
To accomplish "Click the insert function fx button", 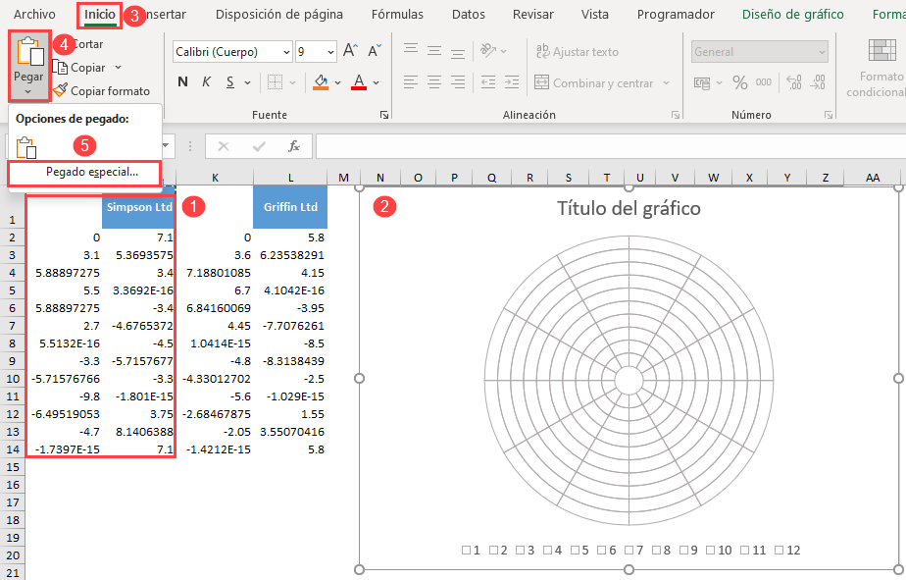I will click(294, 146).
